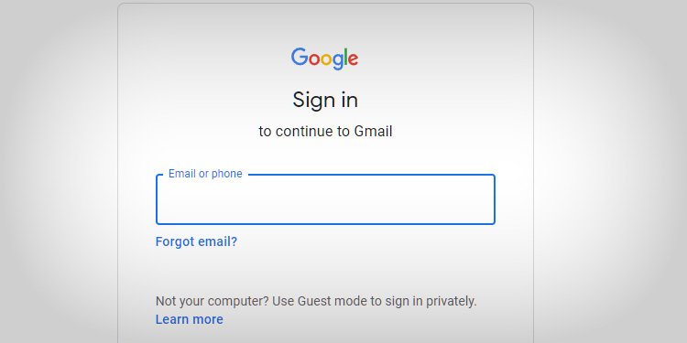Click the word Gmail in subtitle
687x343 pixels.
(x=373, y=131)
